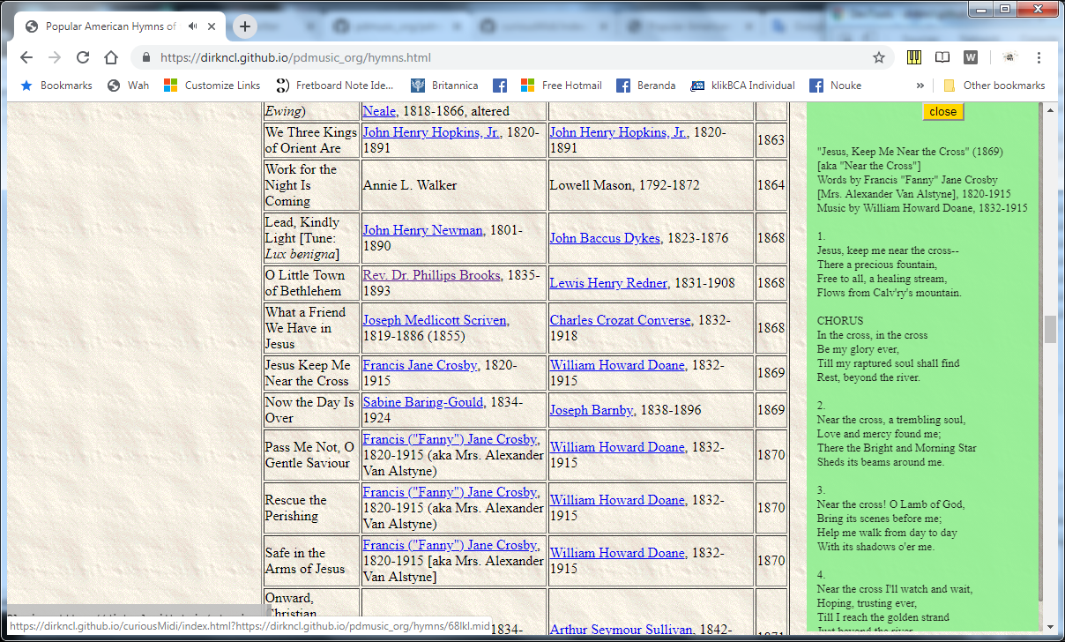The height and width of the screenshot is (642, 1065).
Task: Expand hidden bookmarks with the double-chevron
Action: click(x=920, y=85)
